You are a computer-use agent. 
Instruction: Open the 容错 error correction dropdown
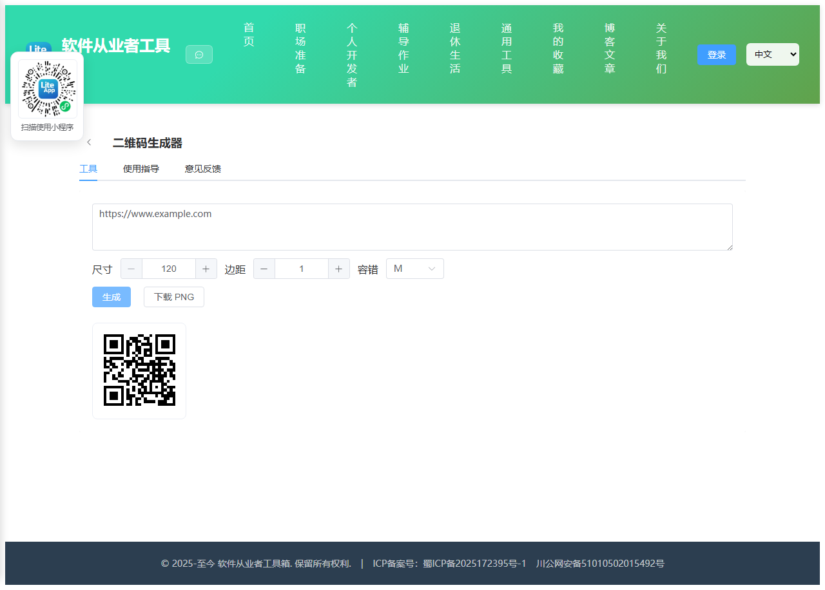tap(415, 269)
